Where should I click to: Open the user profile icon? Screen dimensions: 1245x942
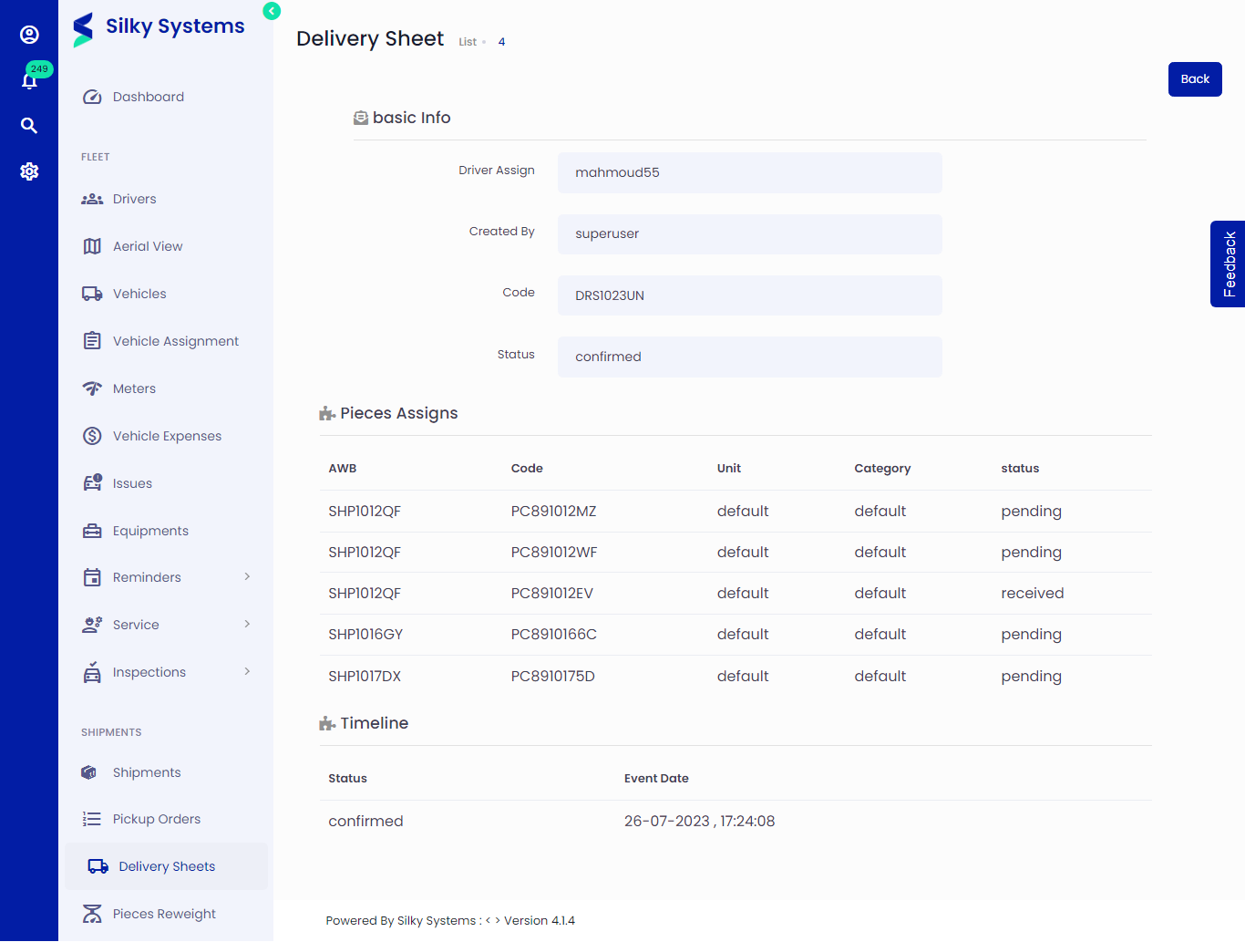(29, 35)
